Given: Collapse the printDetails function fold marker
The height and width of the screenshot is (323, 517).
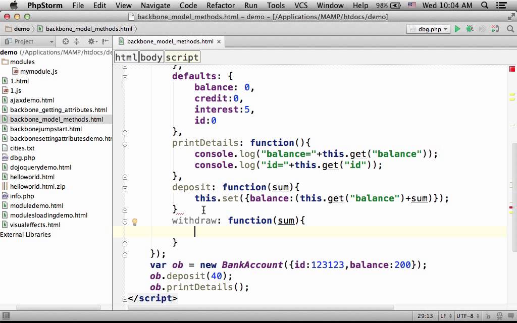Looking at the screenshot, I should point(125,144).
